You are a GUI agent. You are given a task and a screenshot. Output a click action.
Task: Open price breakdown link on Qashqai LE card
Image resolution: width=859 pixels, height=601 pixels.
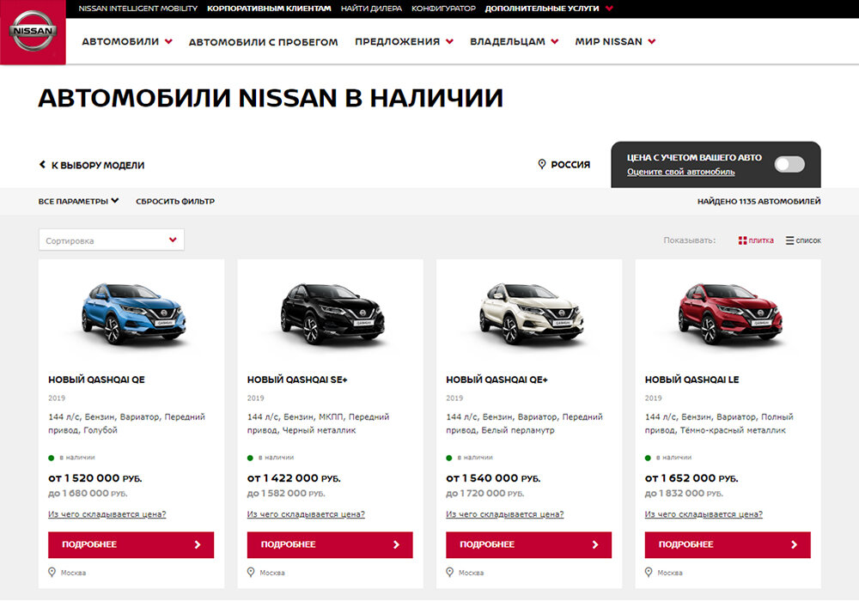coord(704,514)
